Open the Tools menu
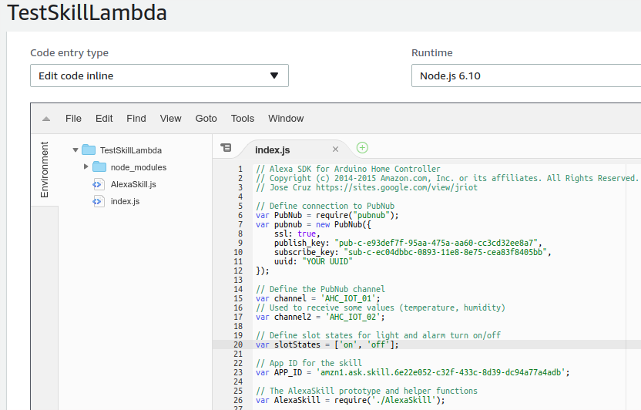Image resolution: width=641 pixels, height=410 pixels. click(243, 119)
